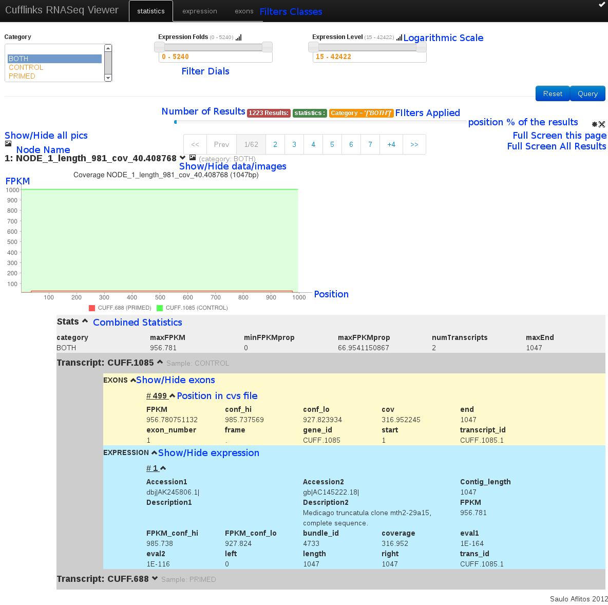Image resolution: width=608 pixels, height=605 pixels.
Task: Go to results page 2
Action: (275, 144)
